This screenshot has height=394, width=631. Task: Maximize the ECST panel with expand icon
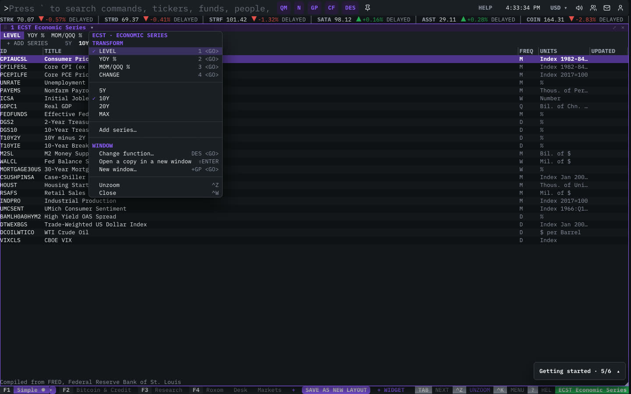coord(614,28)
